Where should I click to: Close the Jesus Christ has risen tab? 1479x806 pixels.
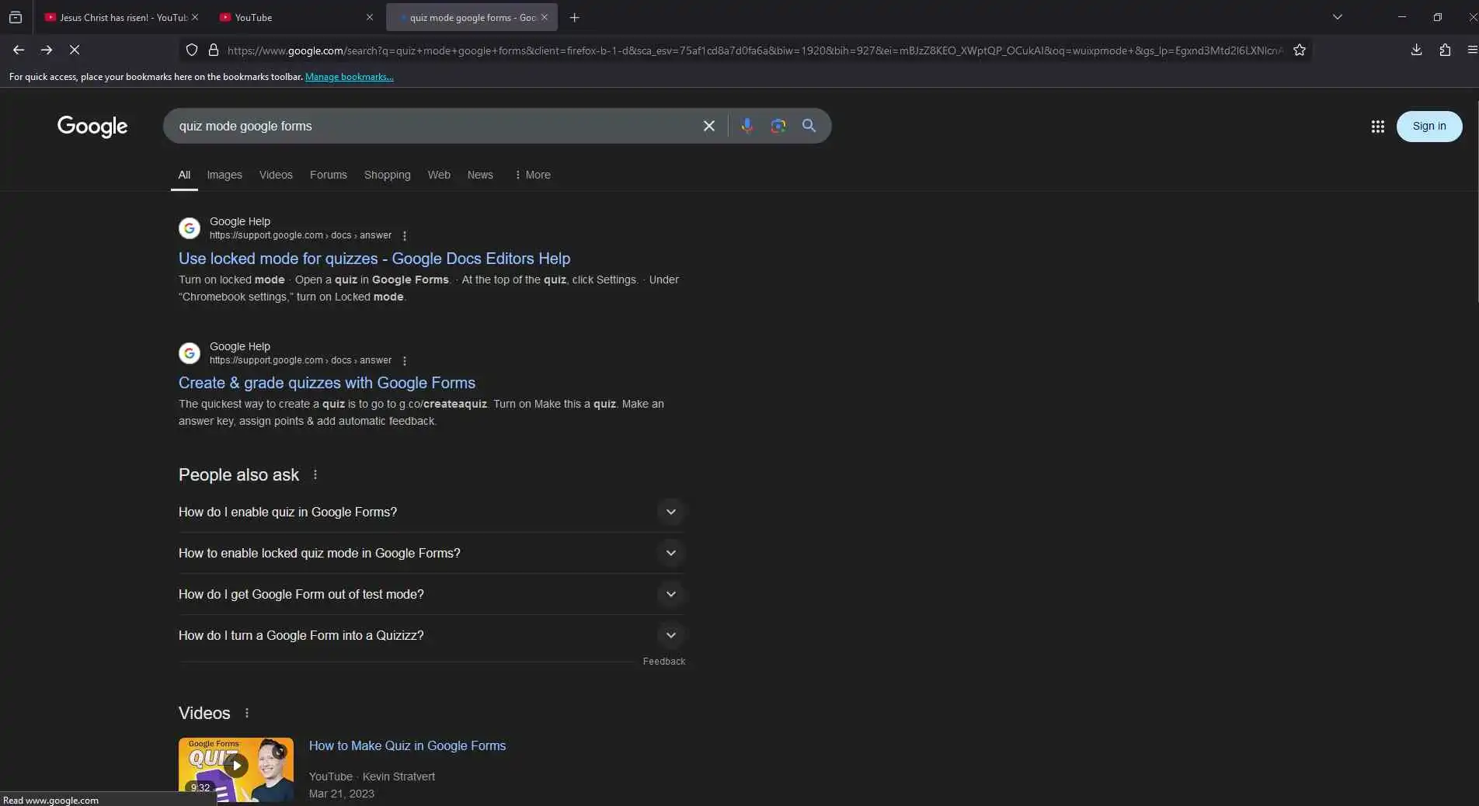coord(195,17)
